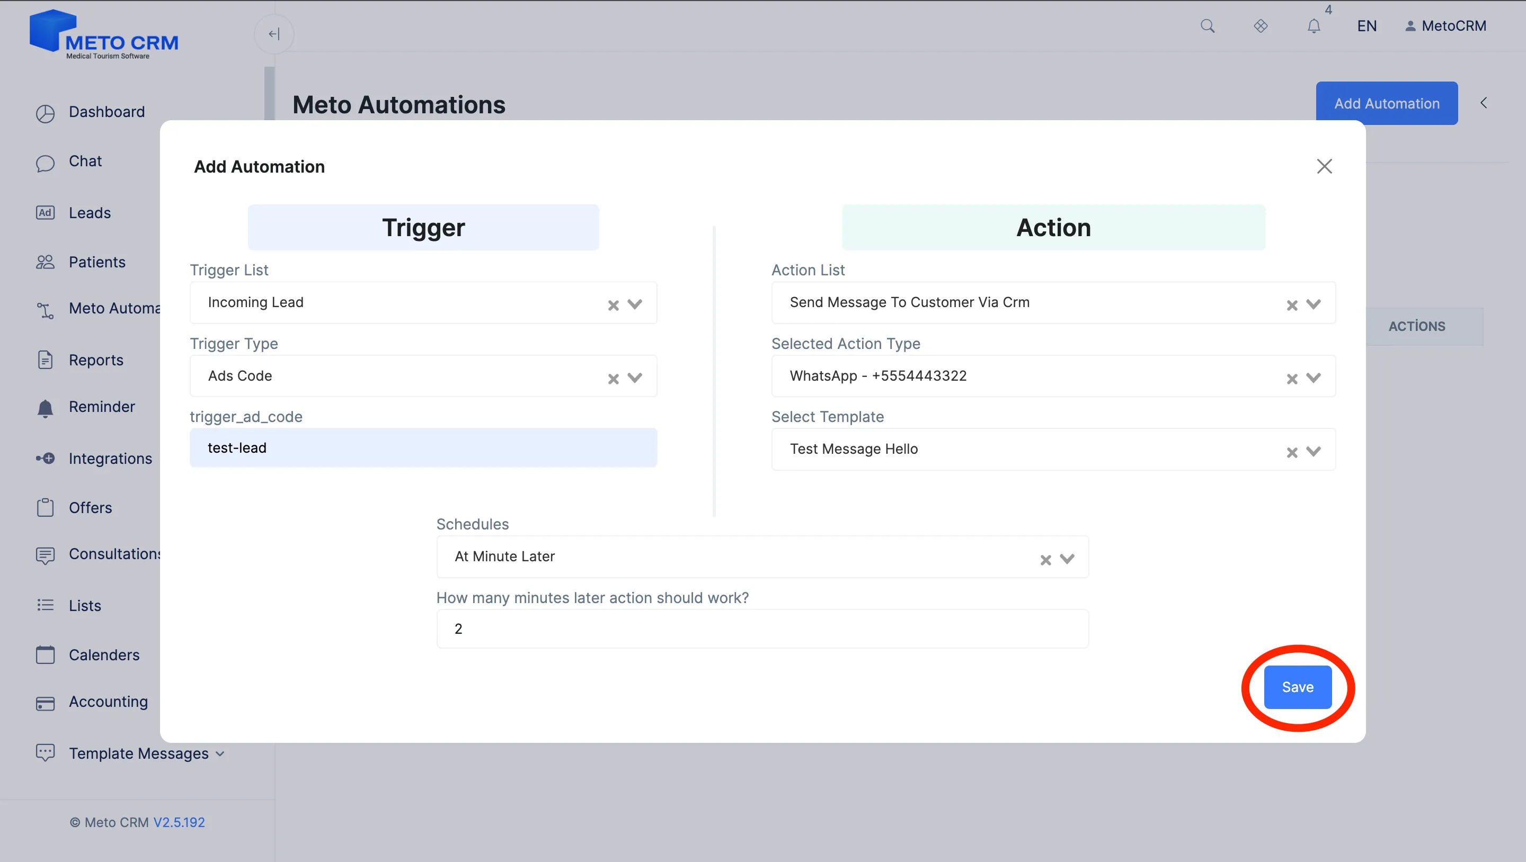The image size is (1526, 862).
Task: Open the MetoCRM user menu
Action: click(x=1445, y=26)
